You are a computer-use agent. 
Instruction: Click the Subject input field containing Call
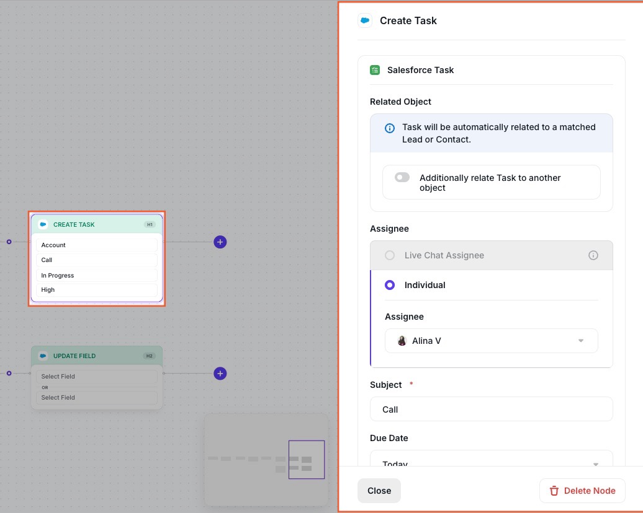[x=491, y=410]
